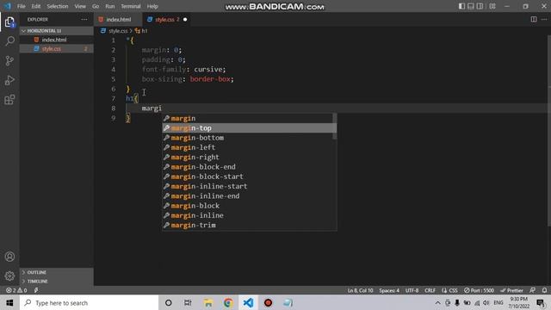Select the margin-block-end suggestion
The height and width of the screenshot is (310, 551).
(x=247, y=167)
